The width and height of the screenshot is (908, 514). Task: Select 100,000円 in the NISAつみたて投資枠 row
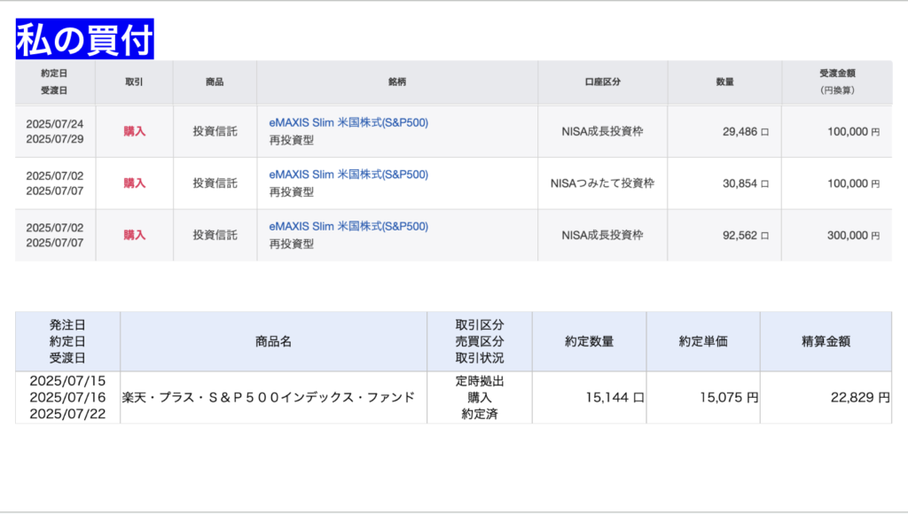[x=854, y=183]
